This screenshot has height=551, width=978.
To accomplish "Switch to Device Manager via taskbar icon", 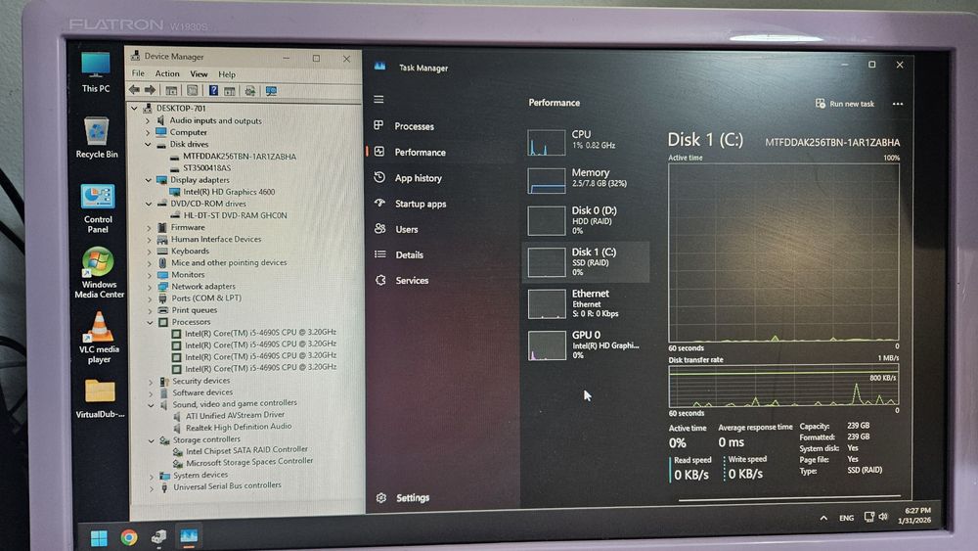I will [x=159, y=536].
